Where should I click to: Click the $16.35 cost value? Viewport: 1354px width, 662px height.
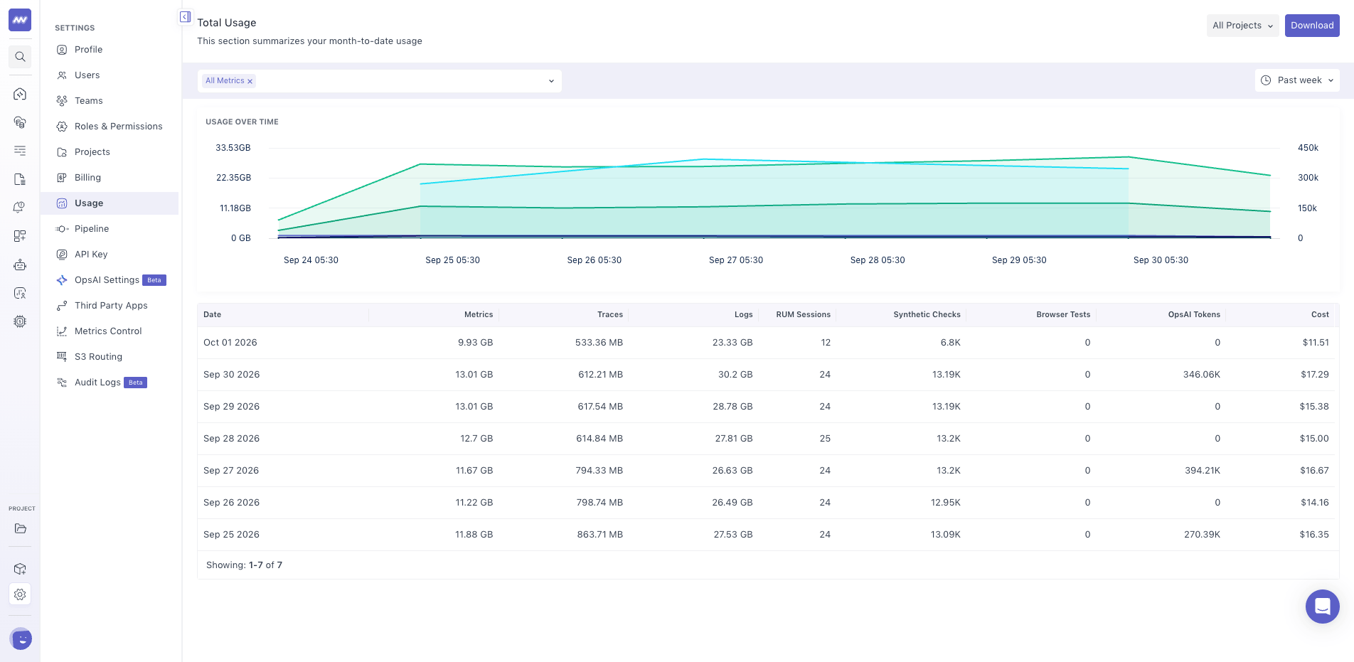[1314, 535]
